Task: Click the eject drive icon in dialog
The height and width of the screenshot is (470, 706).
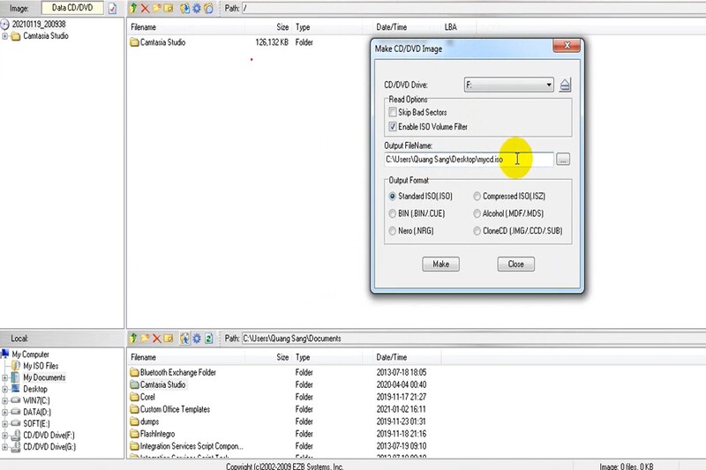Action: (x=566, y=85)
